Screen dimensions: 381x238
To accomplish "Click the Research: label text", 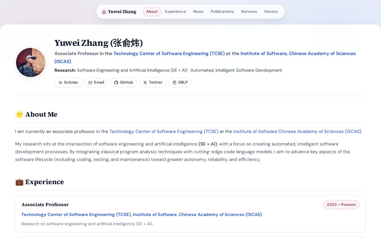I will tap(65, 70).
